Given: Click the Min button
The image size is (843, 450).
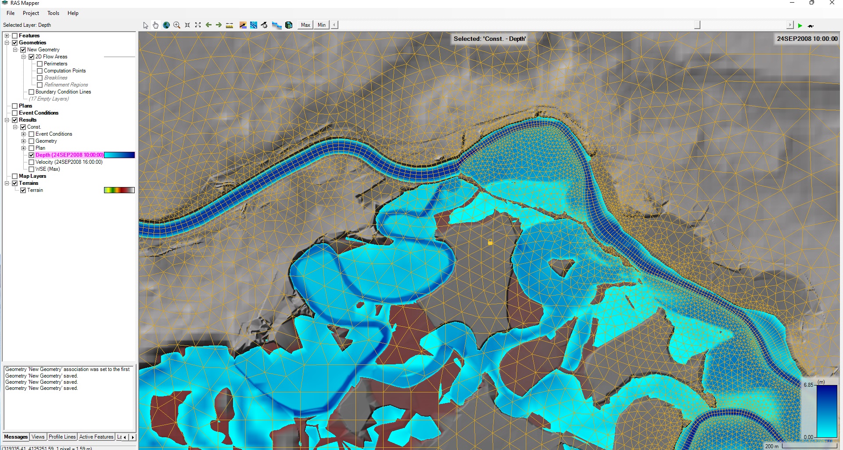Looking at the screenshot, I should tap(322, 25).
